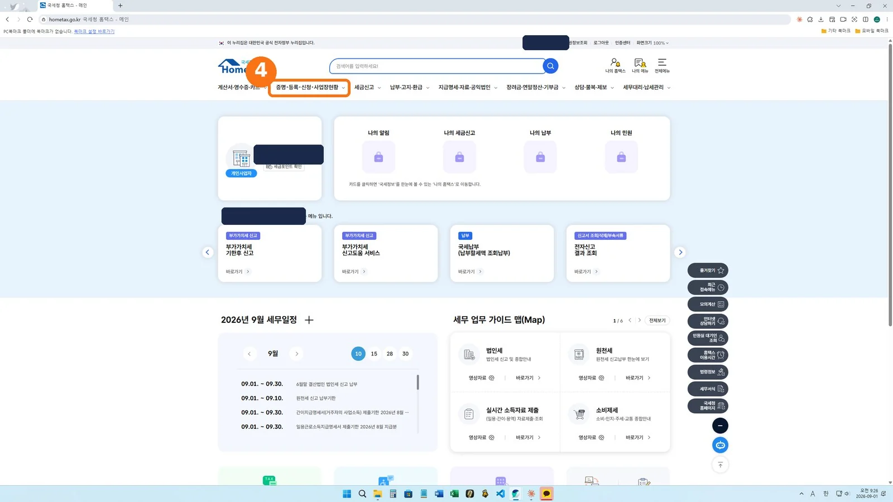Show next cards with right carousel arrow

pyautogui.click(x=680, y=252)
